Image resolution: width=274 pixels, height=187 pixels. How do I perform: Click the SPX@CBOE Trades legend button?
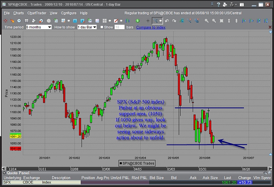(x=137, y=163)
